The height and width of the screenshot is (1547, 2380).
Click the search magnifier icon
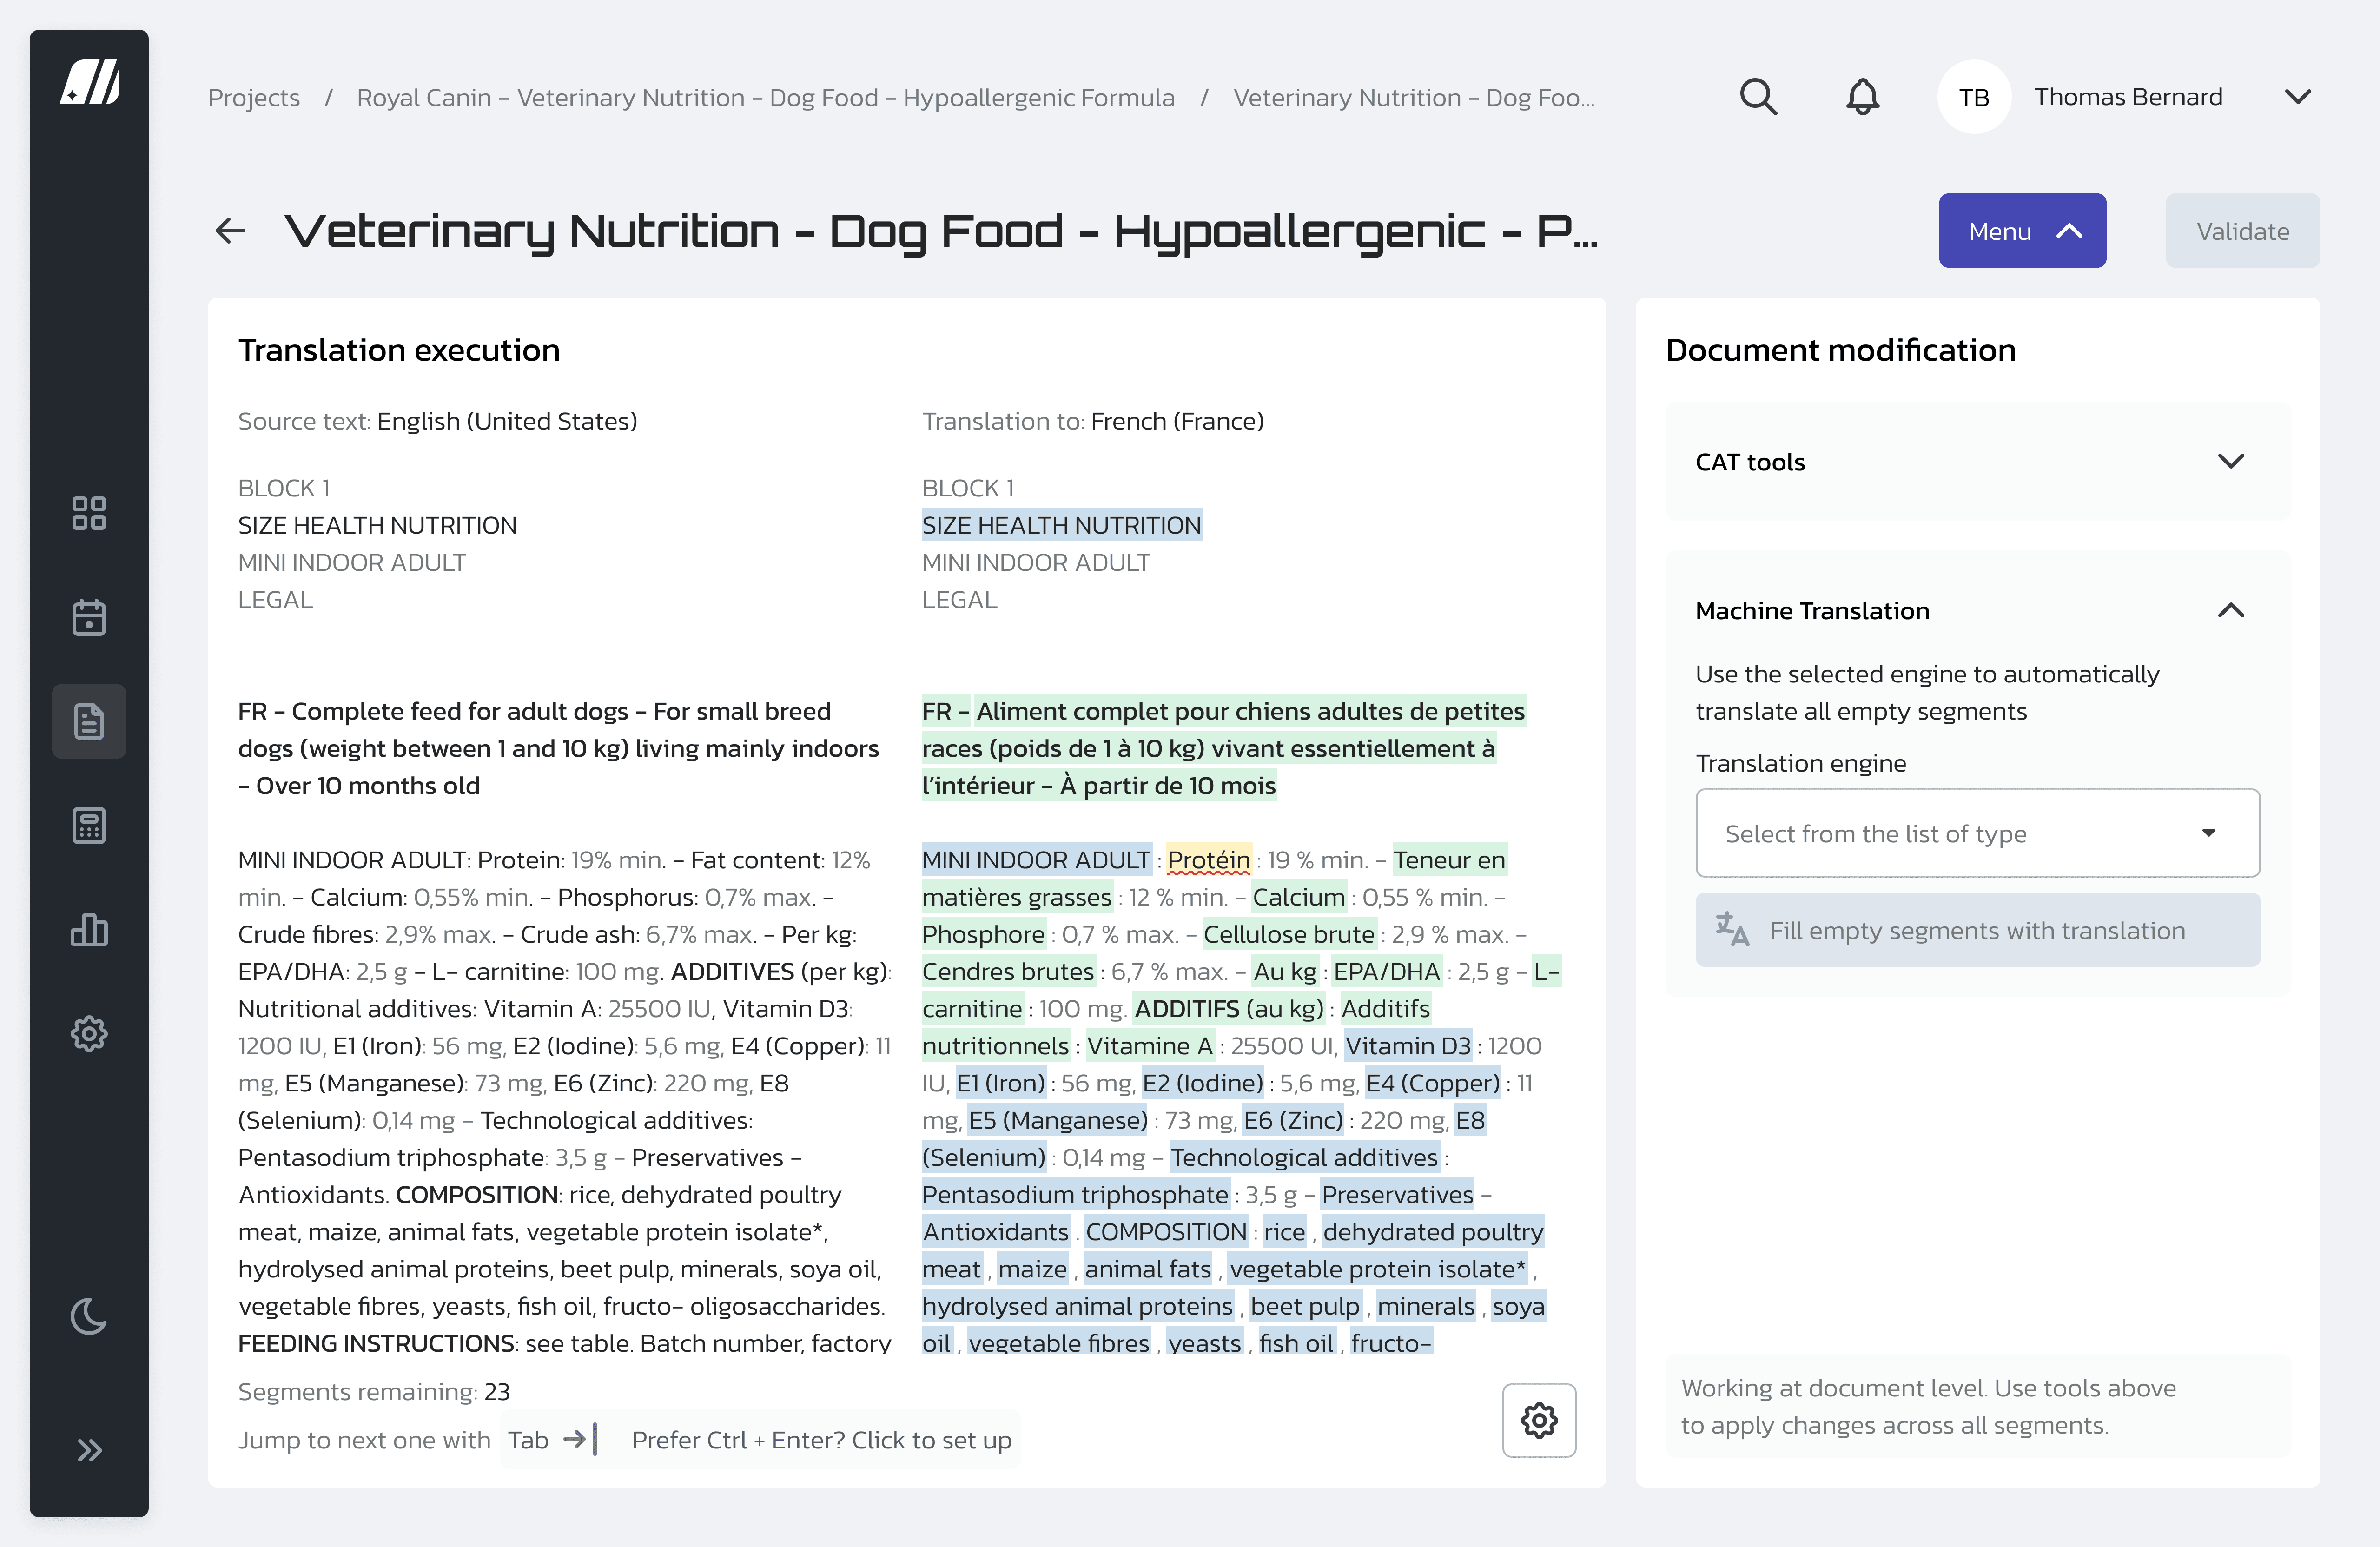tap(1758, 97)
